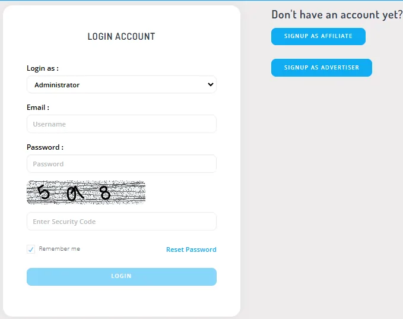Follow the Reset Password link
This screenshot has height=319, width=403.
click(x=191, y=249)
